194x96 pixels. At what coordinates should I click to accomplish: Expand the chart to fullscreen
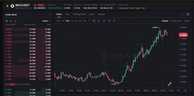pos(182,14)
